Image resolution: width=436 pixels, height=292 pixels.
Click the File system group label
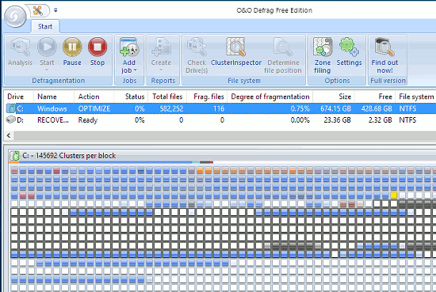point(244,81)
